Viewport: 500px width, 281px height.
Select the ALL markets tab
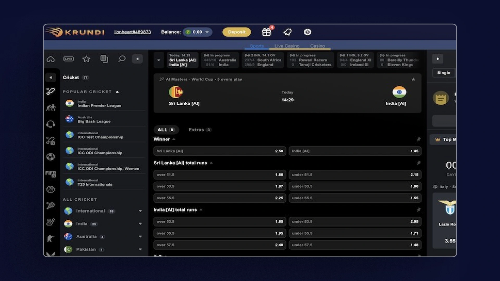coord(166,130)
